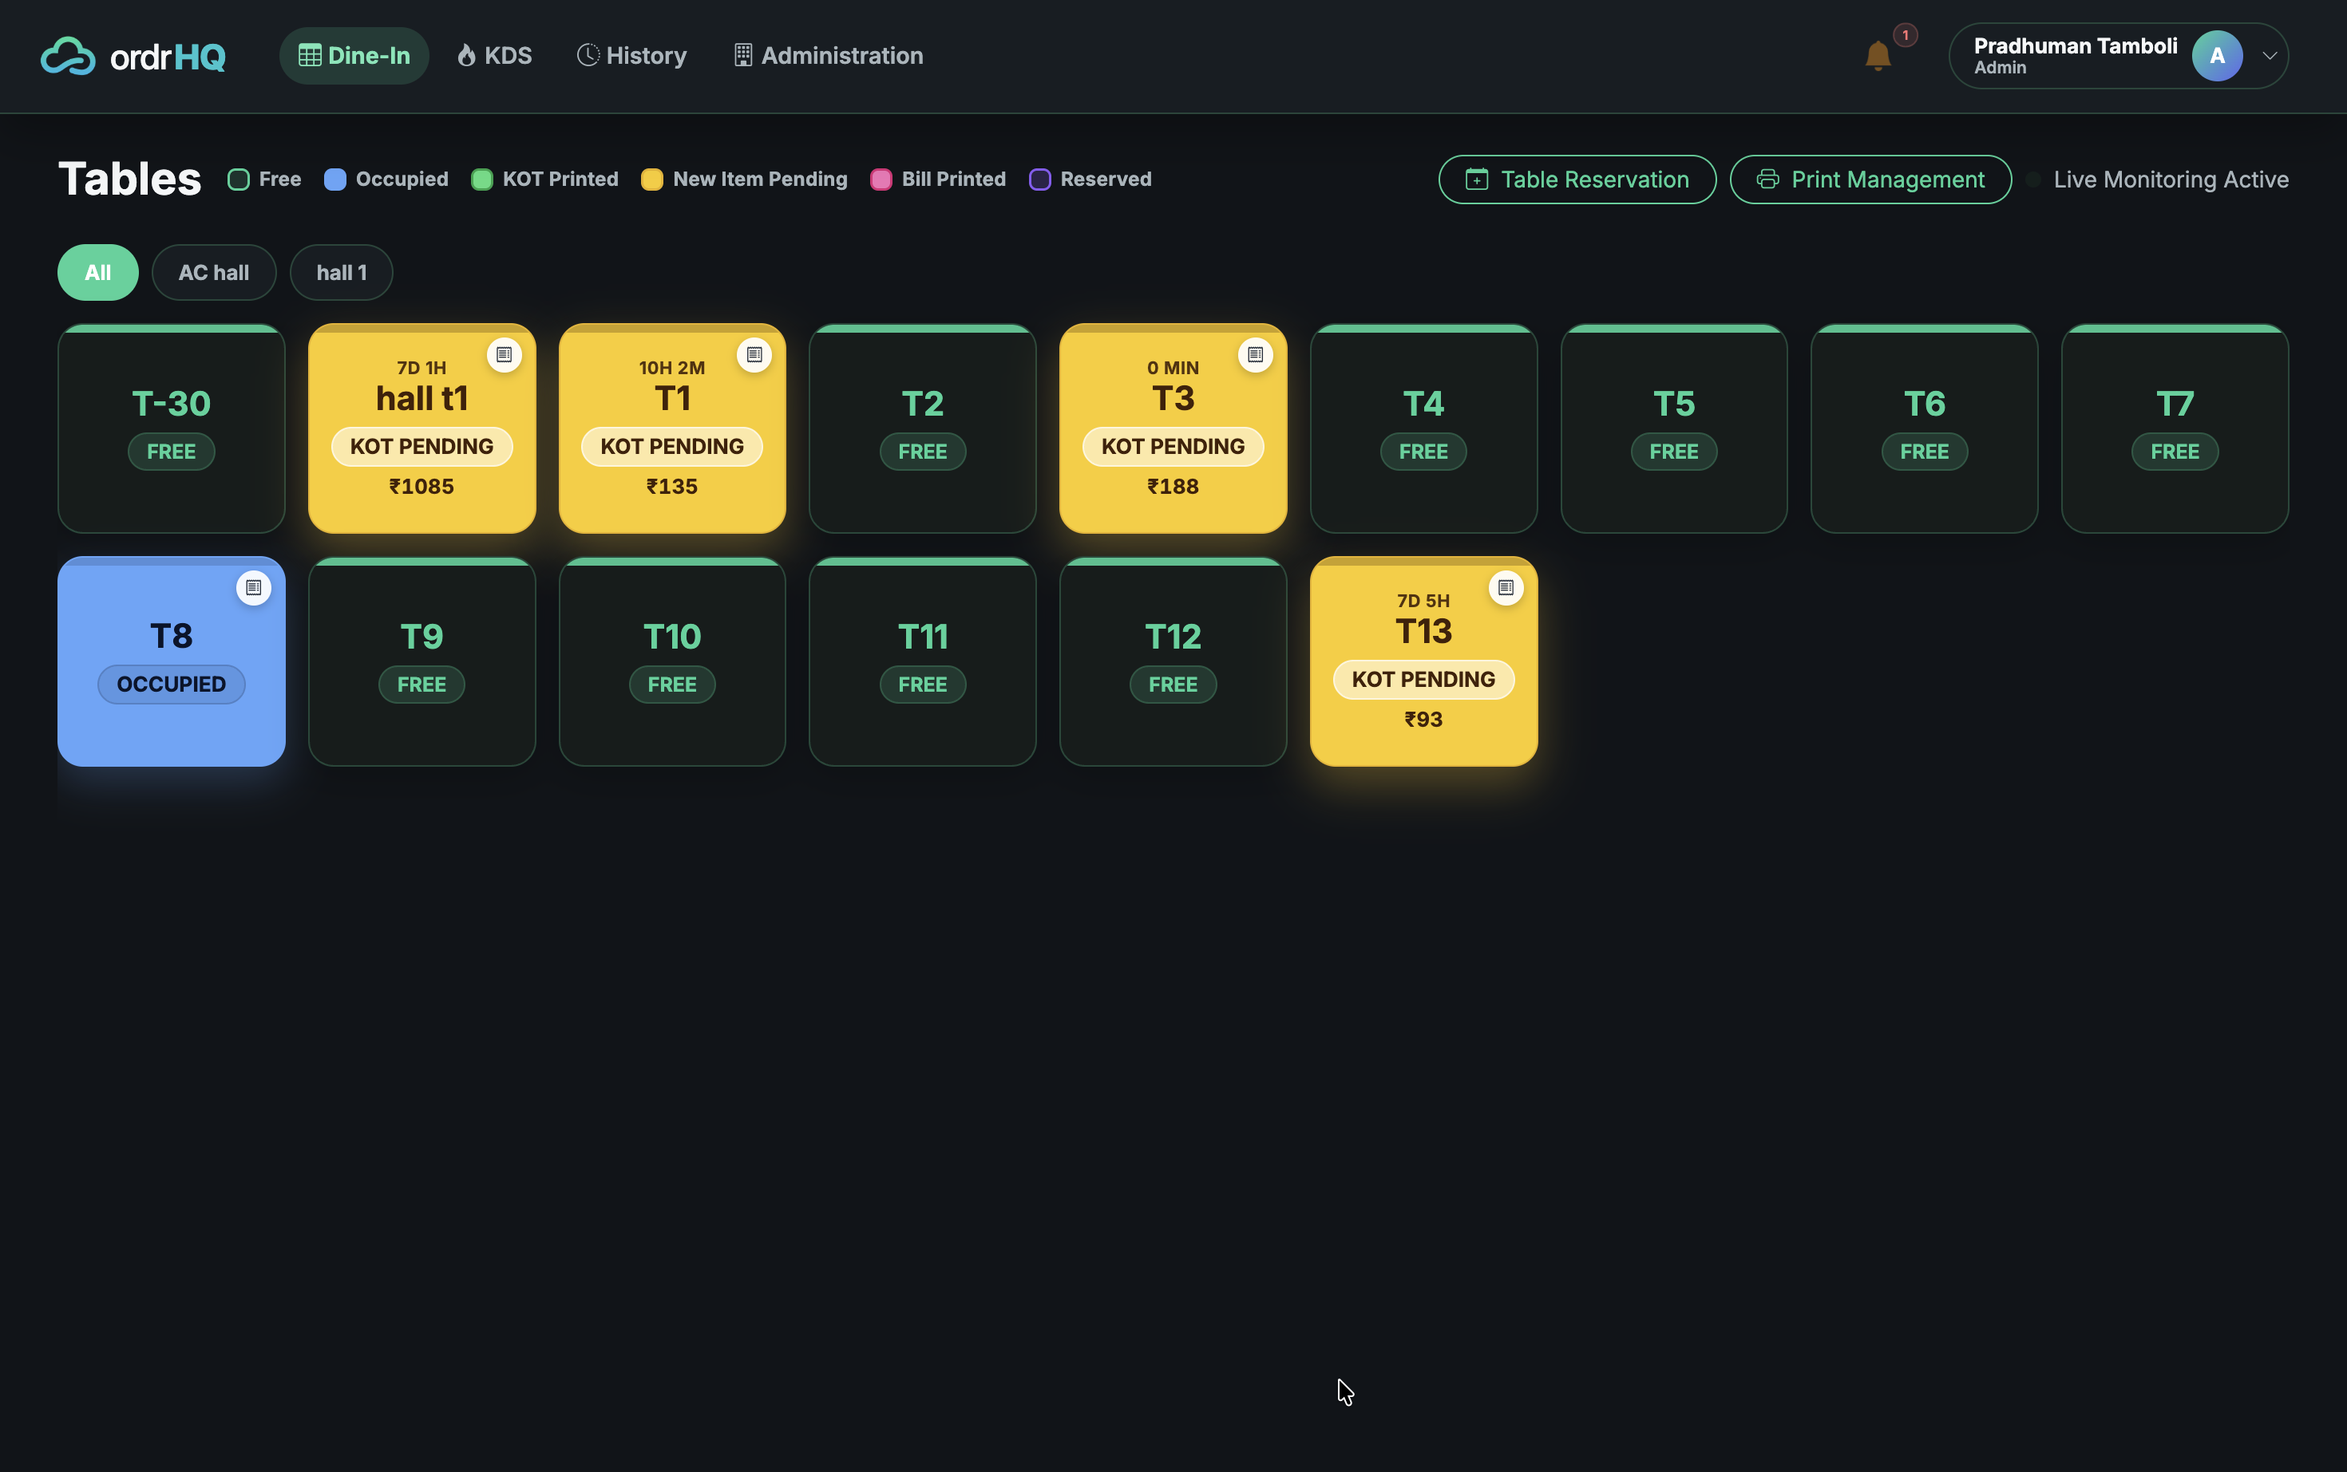
Task: Open the Dine-In tab
Action: 354,56
